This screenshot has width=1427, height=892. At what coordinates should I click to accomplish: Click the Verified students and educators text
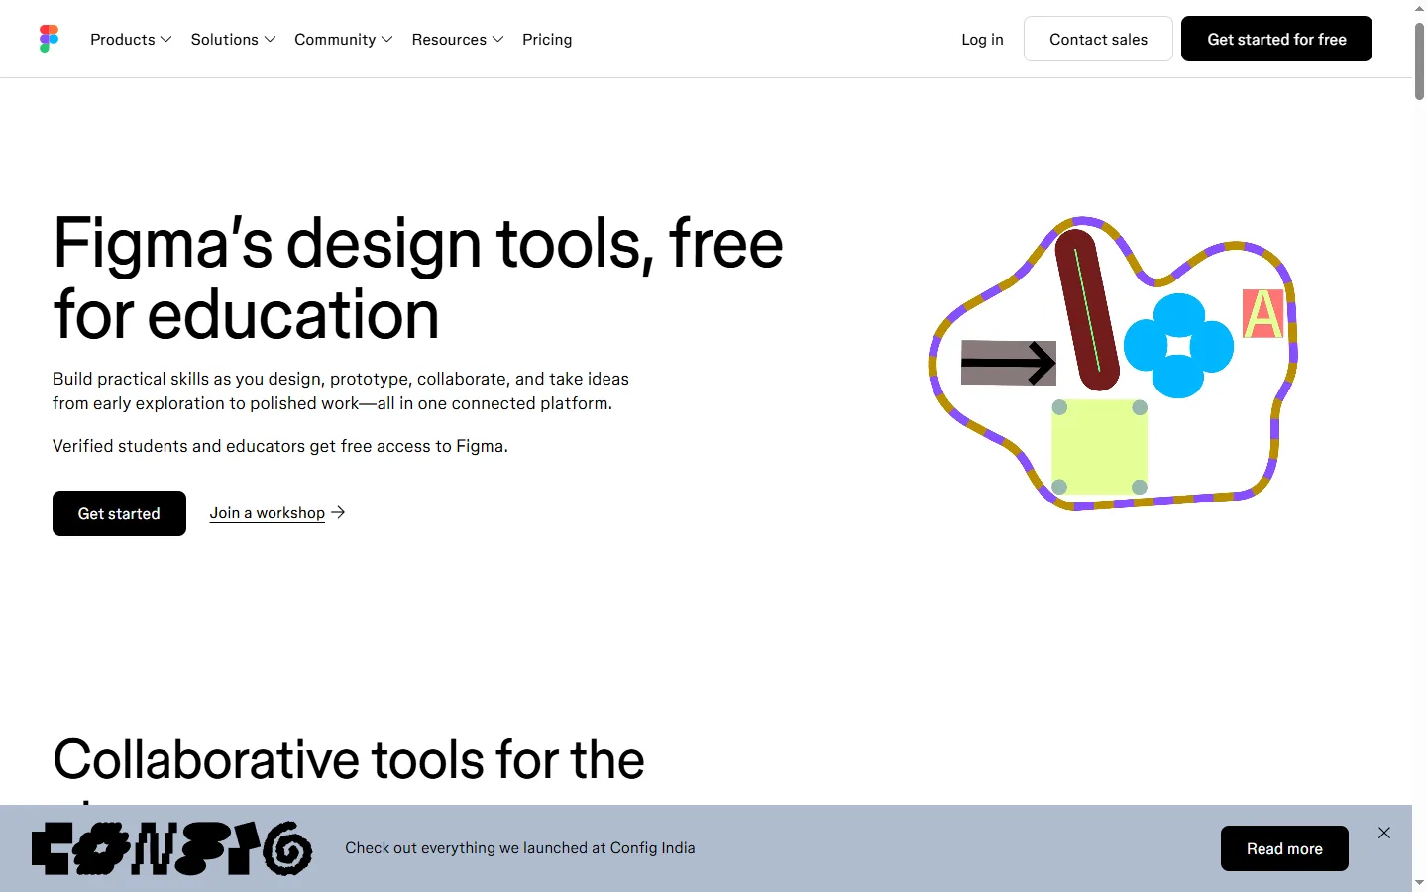[x=280, y=446]
